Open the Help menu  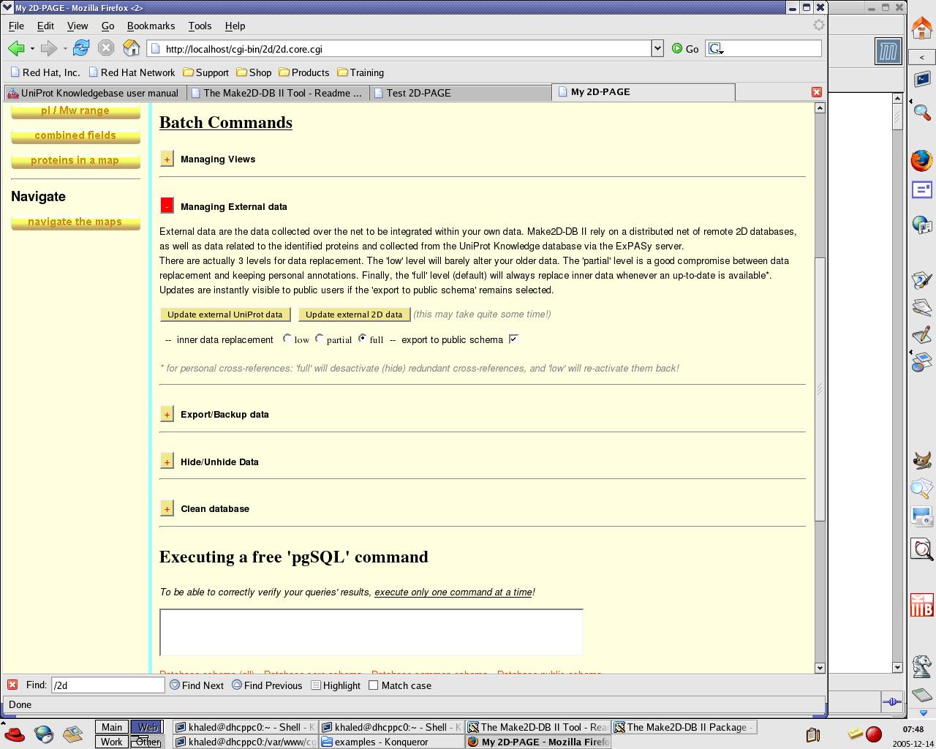tap(235, 26)
